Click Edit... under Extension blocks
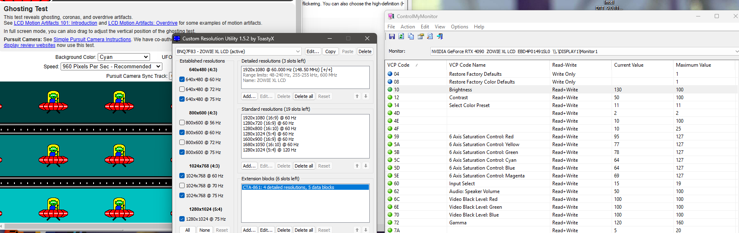This screenshot has height=233, width=739. [x=266, y=230]
